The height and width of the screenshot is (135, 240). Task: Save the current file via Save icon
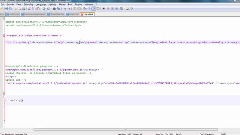tap(6, 9)
